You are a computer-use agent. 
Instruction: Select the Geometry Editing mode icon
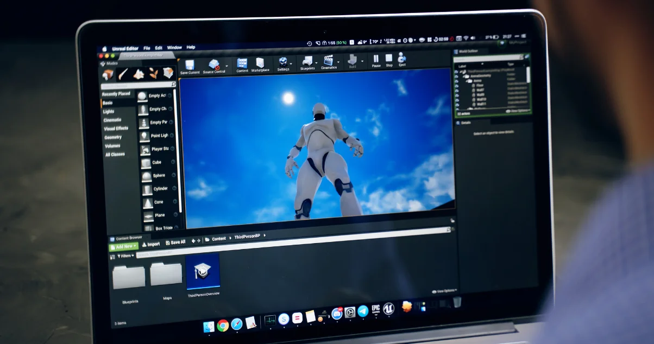click(169, 73)
